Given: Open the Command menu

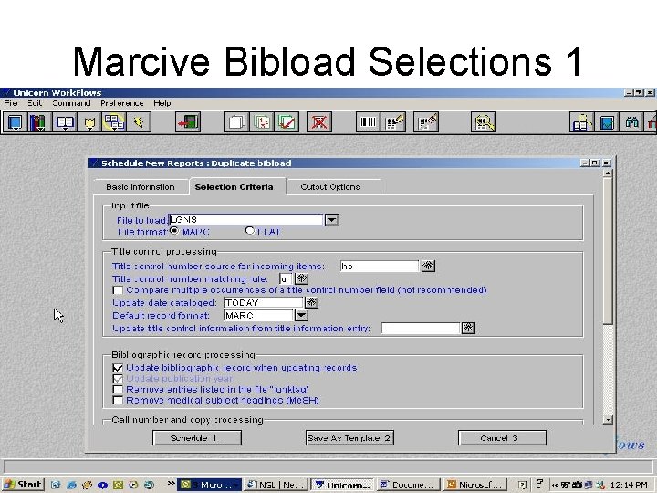Looking at the screenshot, I should (x=71, y=103).
